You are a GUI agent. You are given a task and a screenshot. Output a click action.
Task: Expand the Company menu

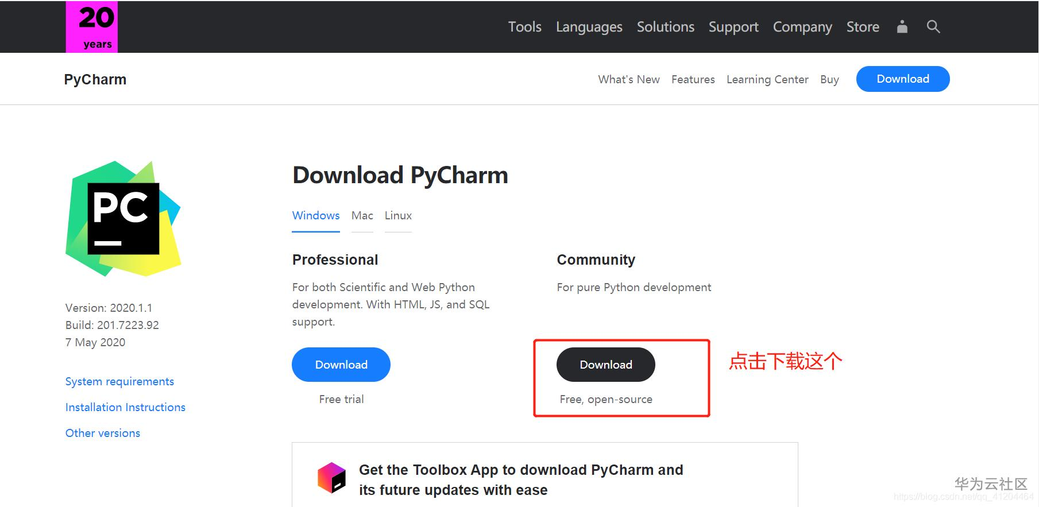[x=802, y=27]
